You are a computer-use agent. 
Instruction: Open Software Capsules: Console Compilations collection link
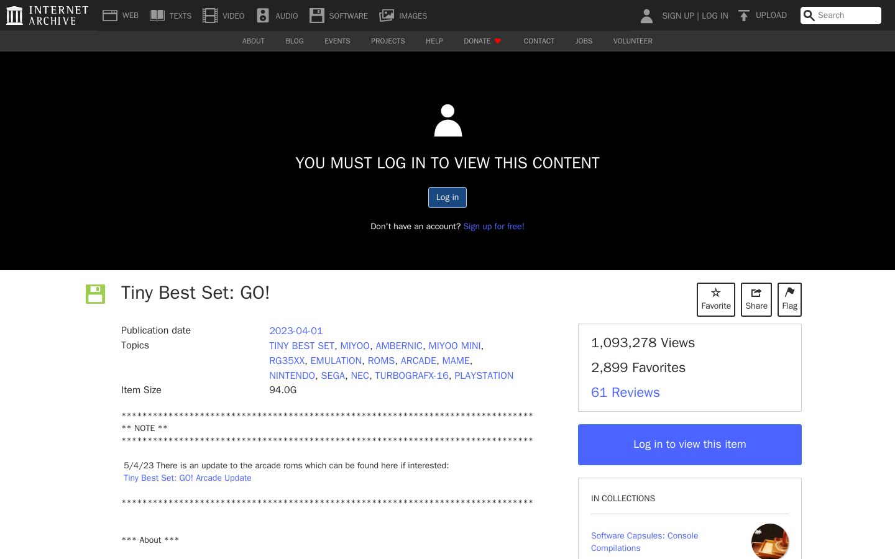pyautogui.click(x=645, y=542)
